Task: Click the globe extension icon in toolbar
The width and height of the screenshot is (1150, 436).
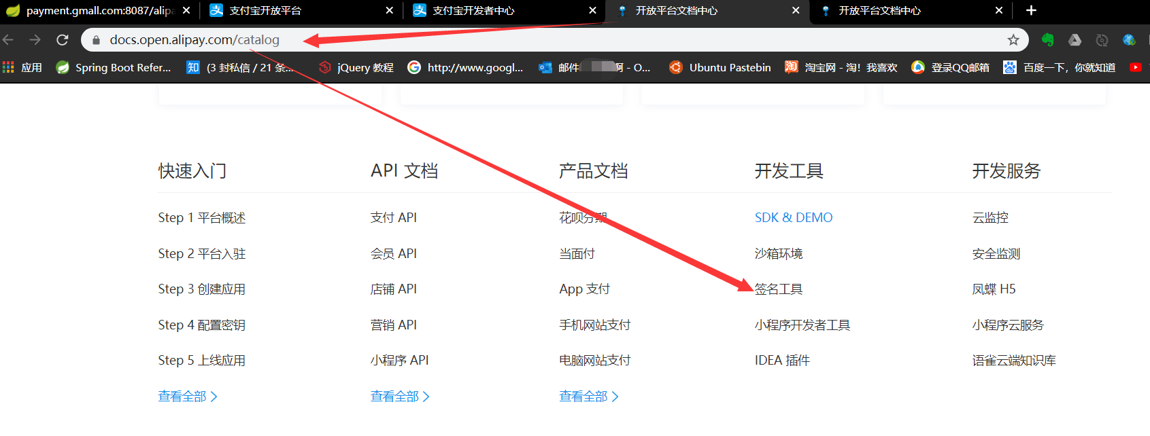Action: coord(1129,40)
